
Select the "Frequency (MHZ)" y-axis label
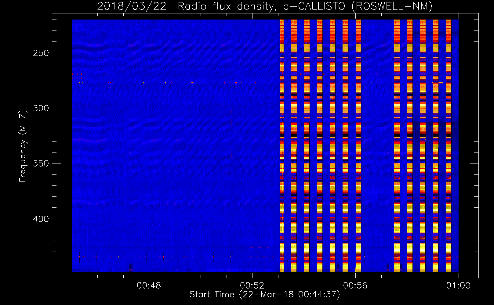[23, 146]
